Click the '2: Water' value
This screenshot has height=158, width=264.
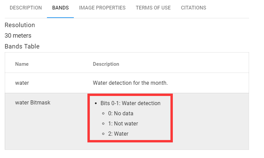pos(118,134)
